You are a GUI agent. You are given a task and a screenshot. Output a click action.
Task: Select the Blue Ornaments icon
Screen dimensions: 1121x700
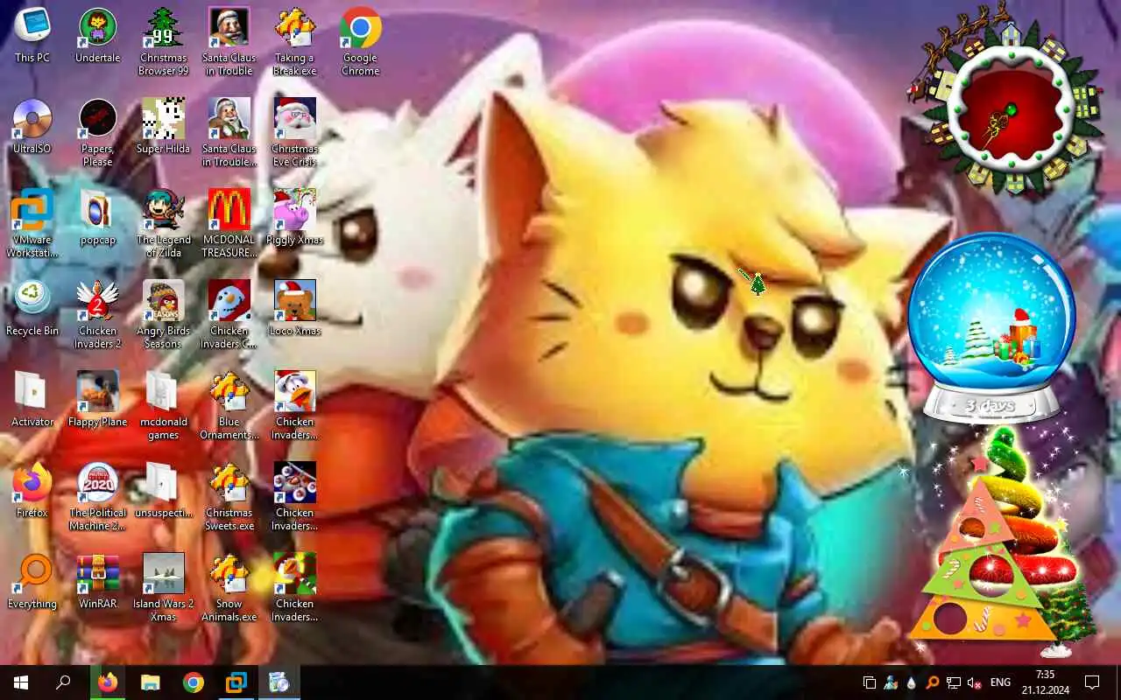click(x=229, y=407)
